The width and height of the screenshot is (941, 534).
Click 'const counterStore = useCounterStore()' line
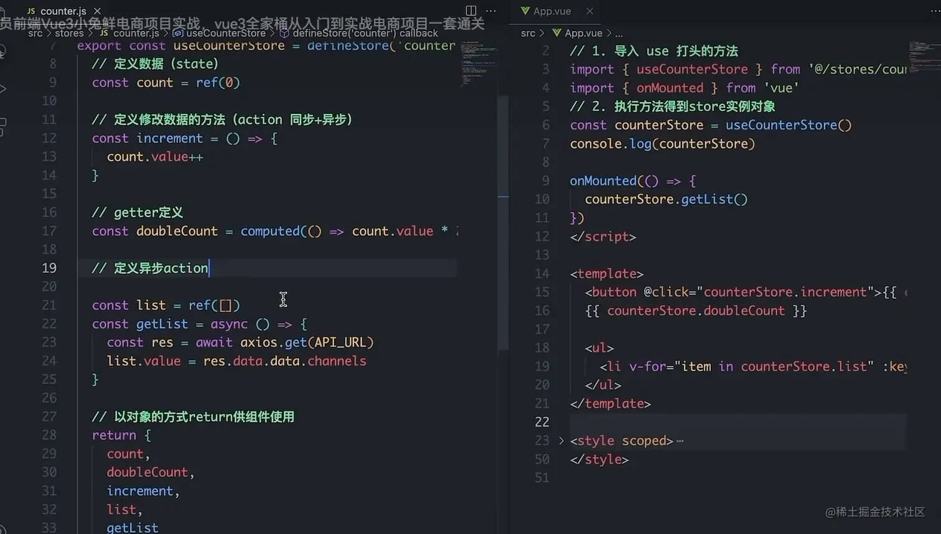pos(711,125)
